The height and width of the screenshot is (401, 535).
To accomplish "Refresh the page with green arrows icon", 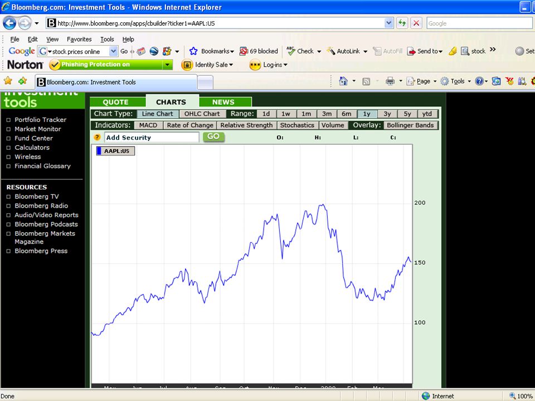I will coord(402,23).
